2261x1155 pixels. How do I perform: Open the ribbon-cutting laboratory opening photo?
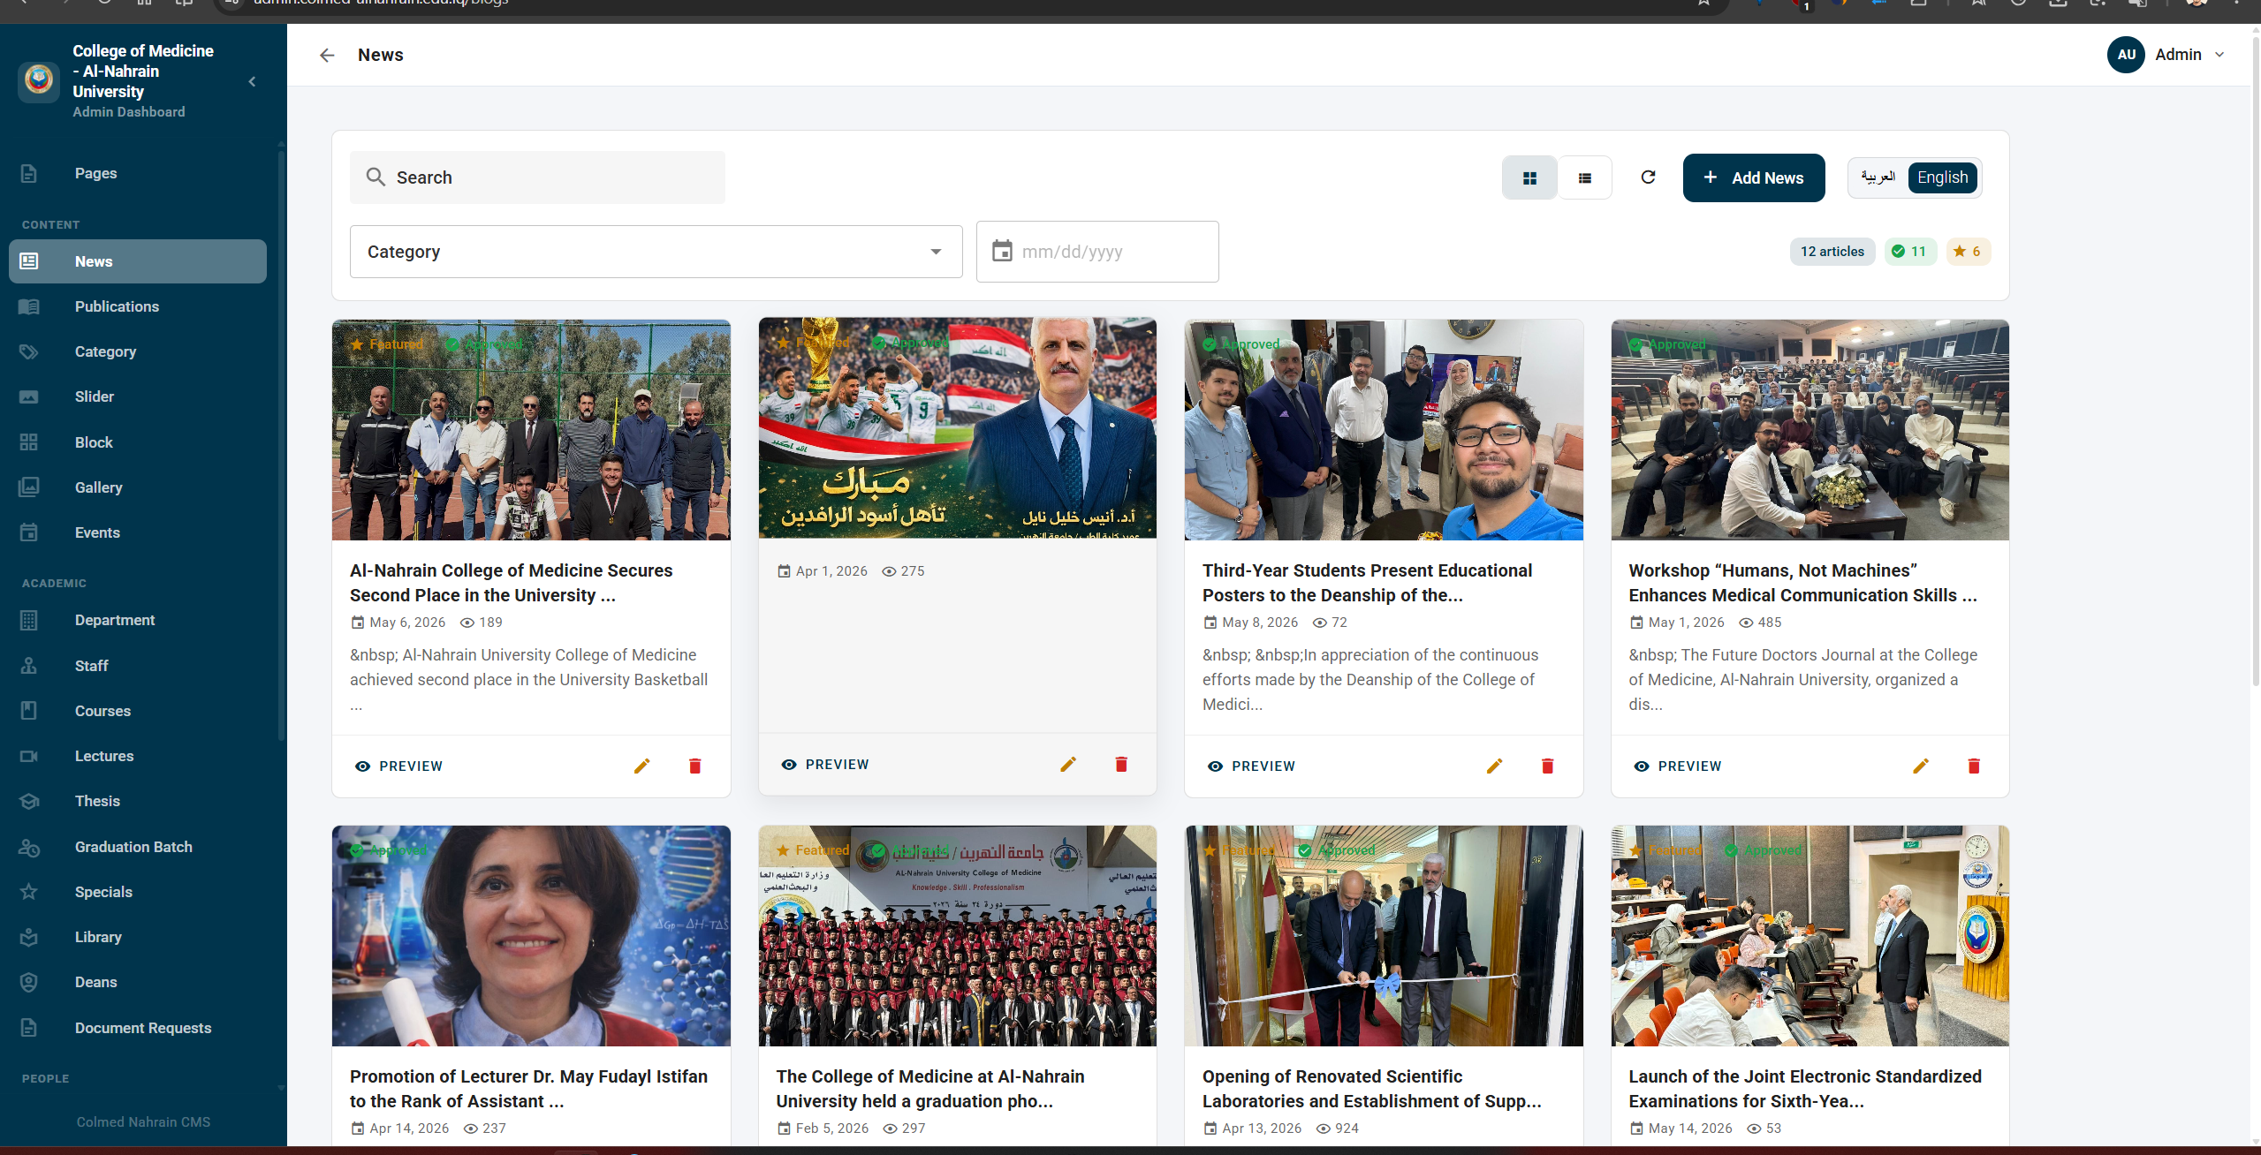(x=1384, y=936)
